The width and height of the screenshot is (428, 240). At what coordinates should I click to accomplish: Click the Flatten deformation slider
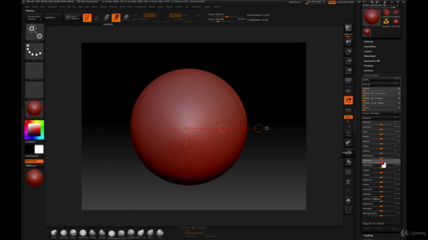point(381,161)
